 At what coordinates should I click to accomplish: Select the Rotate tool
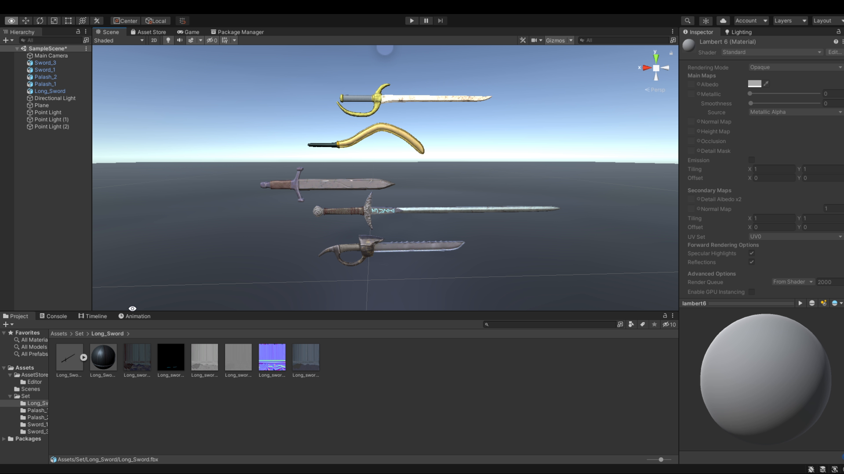click(40, 21)
